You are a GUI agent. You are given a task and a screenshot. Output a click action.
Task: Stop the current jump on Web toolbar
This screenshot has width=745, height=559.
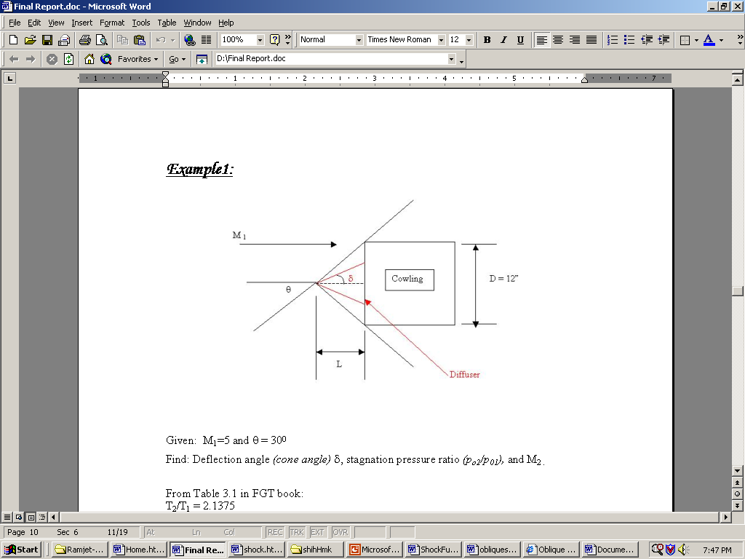coord(52,60)
